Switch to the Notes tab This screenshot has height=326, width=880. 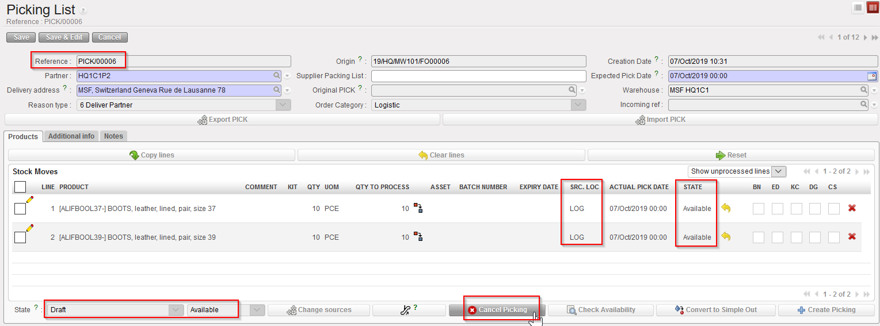click(x=113, y=136)
